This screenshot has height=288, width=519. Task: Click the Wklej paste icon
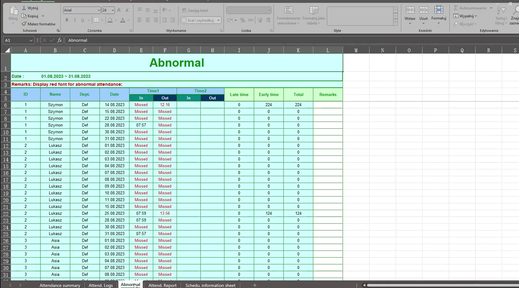click(x=13, y=11)
